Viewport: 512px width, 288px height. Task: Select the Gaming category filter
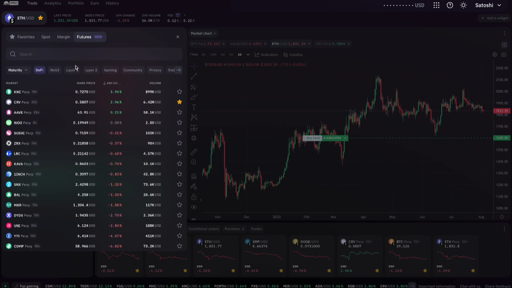coord(110,70)
